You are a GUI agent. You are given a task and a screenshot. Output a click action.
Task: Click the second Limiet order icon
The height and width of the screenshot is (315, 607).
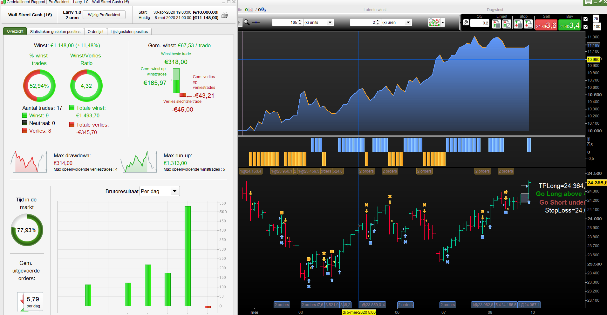click(507, 24)
